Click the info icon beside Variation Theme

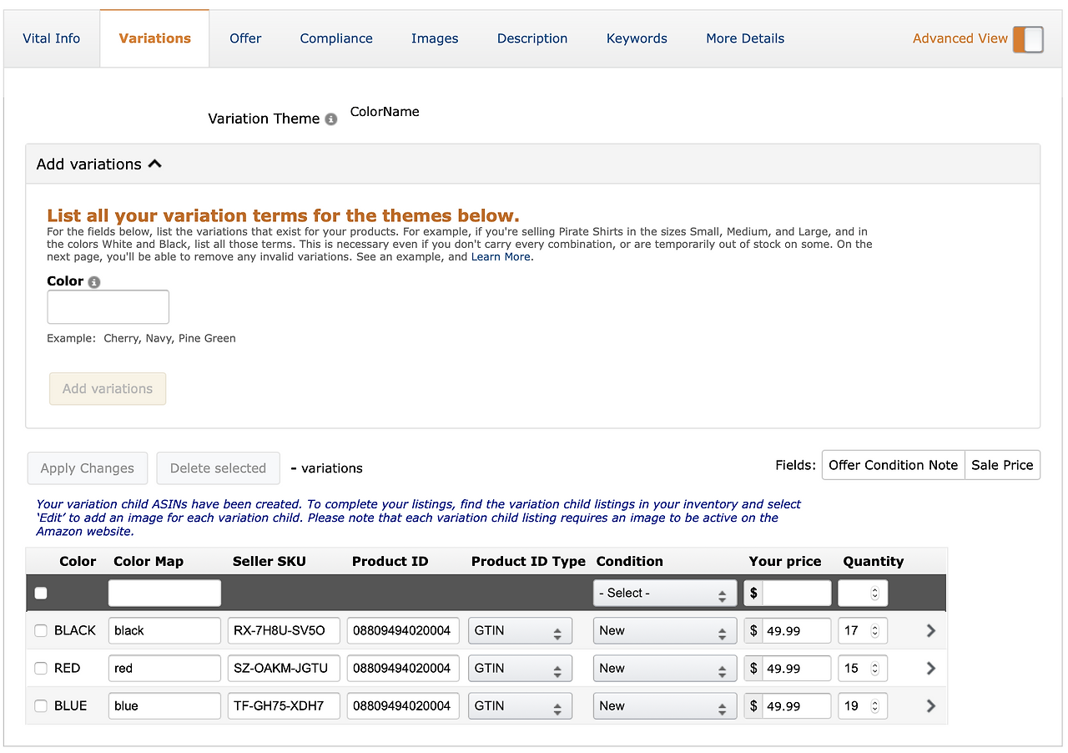point(331,119)
